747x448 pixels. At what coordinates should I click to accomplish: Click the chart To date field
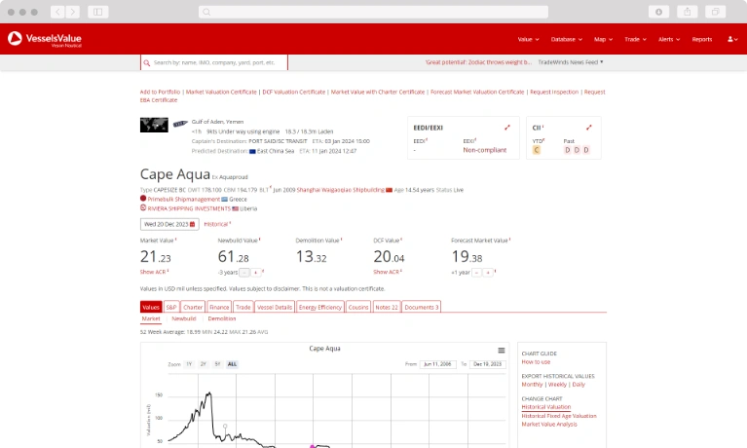tap(487, 364)
